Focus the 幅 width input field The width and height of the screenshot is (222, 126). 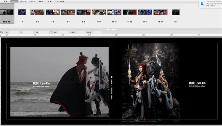(44, 32)
